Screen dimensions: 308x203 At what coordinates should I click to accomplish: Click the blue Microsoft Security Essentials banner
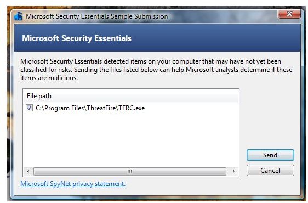click(x=157, y=38)
